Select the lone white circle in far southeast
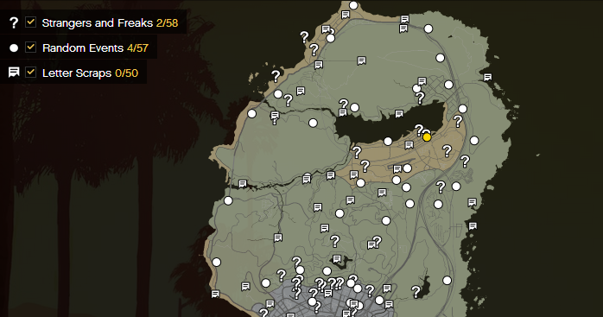Screen dimensions: 603x317 point(447,281)
